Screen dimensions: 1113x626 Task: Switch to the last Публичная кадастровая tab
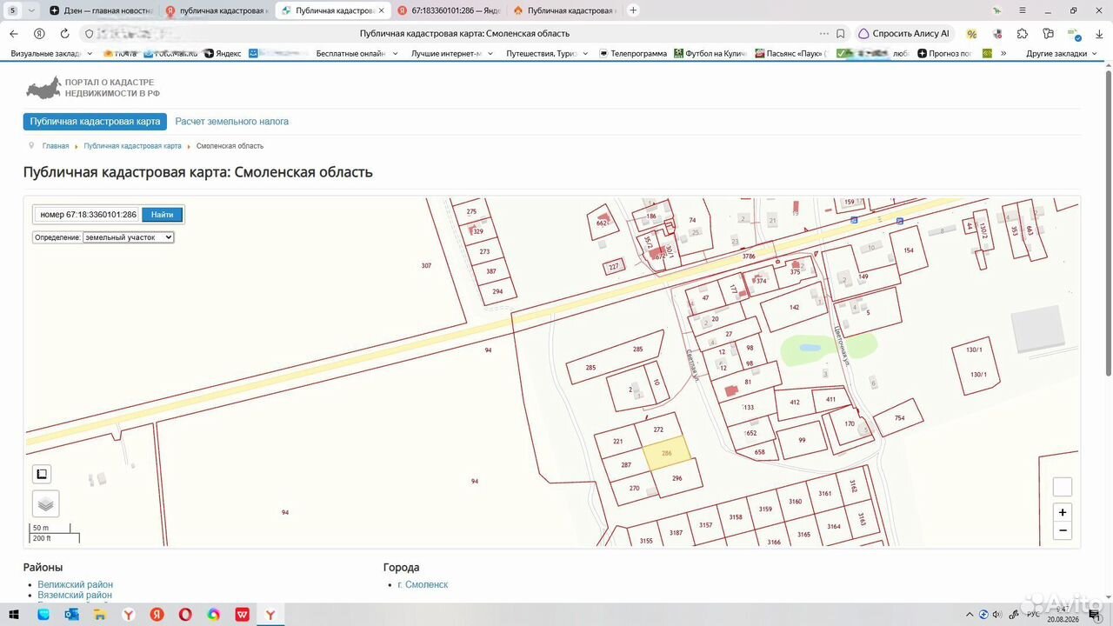tap(563, 10)
